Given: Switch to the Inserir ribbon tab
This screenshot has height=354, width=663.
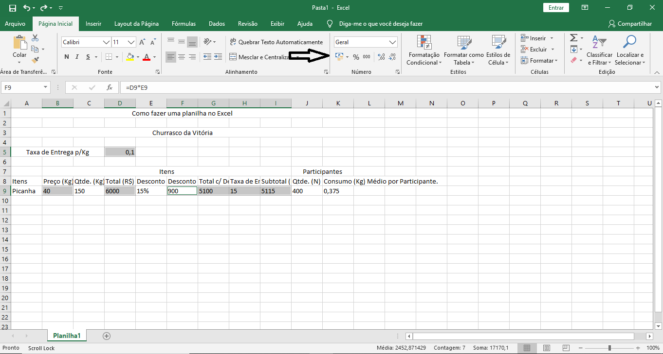Looking at the screenshot, I should (x=93, y=23).
